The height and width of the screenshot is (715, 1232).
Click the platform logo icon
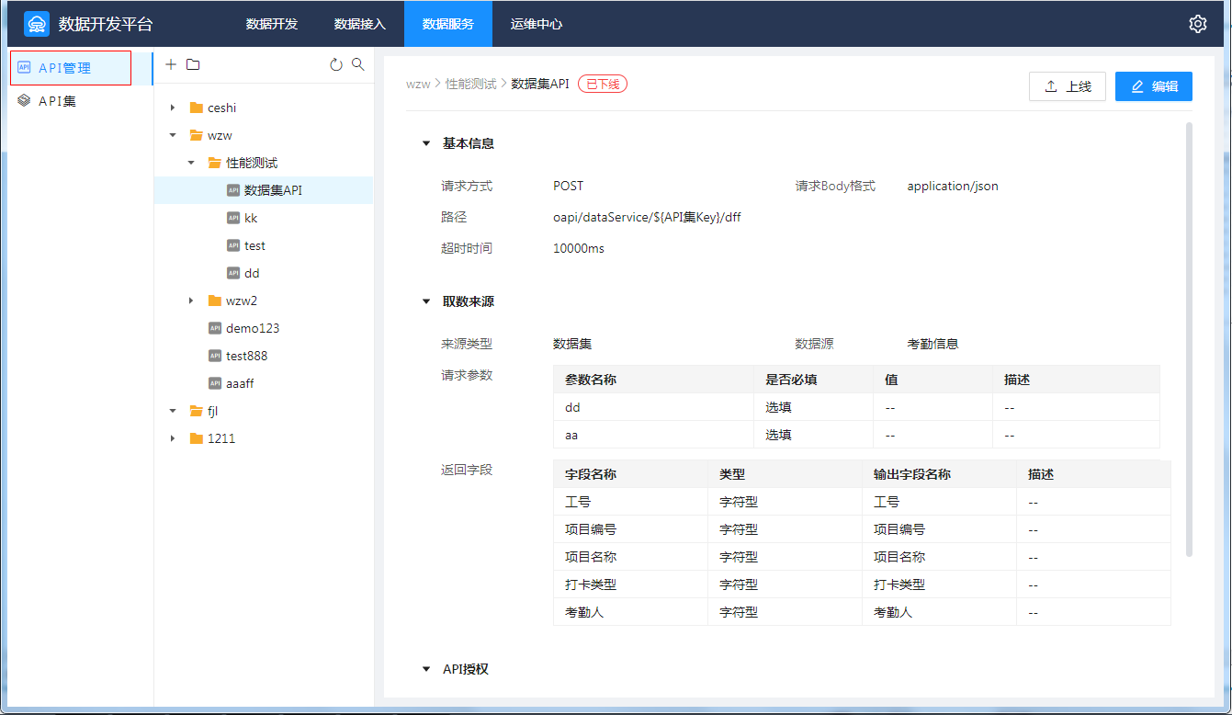36,24
